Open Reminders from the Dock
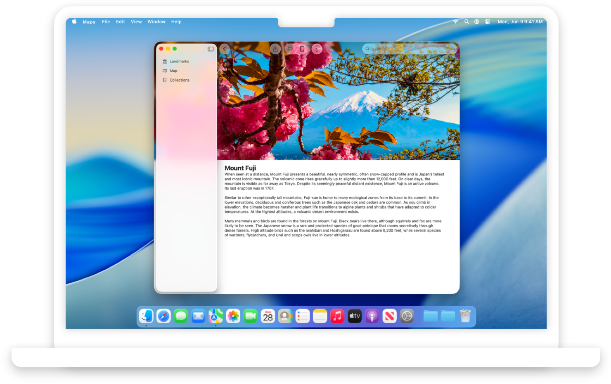The width and height of the screenshot is (611, 384). (x=303, y=316)
